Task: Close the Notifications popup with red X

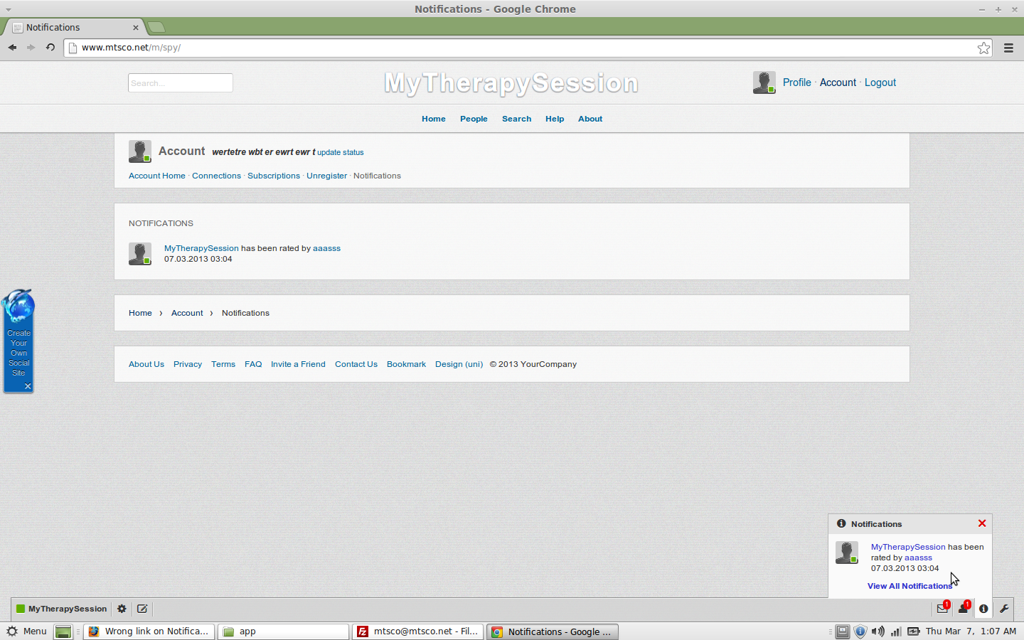Action: (x=982, y=523)
